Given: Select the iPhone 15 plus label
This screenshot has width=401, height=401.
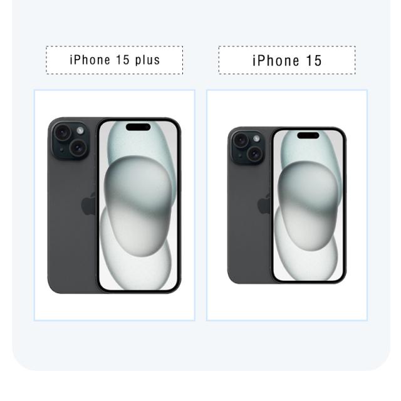Looking at the screenshot, I should tap(115, 60).
